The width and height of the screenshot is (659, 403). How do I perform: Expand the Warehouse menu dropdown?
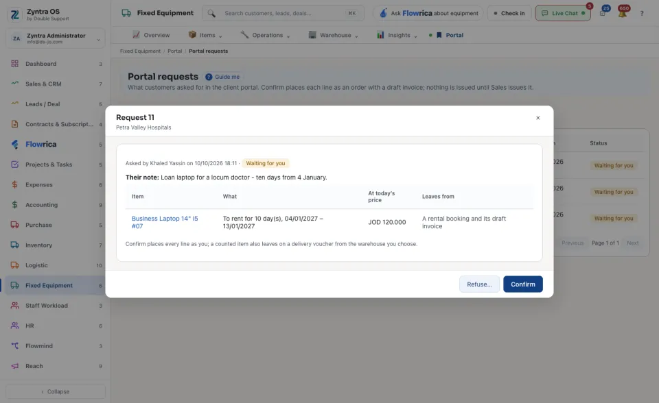[356, 36]
